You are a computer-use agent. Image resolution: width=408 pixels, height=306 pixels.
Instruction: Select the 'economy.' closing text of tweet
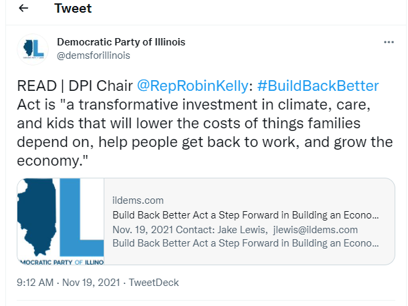pyautogui.click(x=52, y=160)
